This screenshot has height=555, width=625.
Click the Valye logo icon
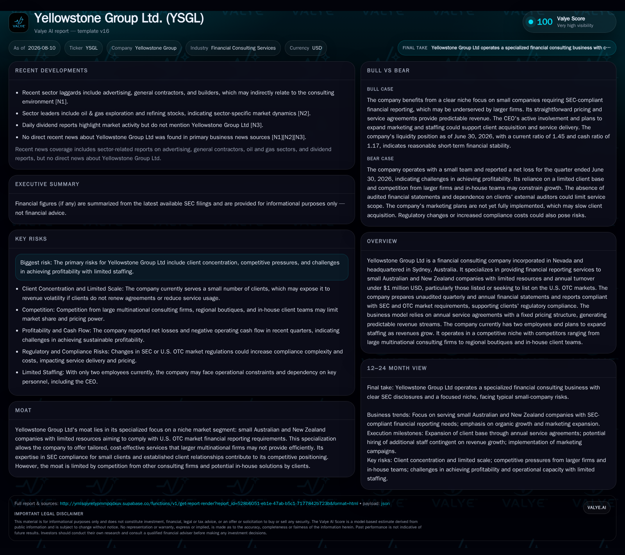tap(19, 23)
